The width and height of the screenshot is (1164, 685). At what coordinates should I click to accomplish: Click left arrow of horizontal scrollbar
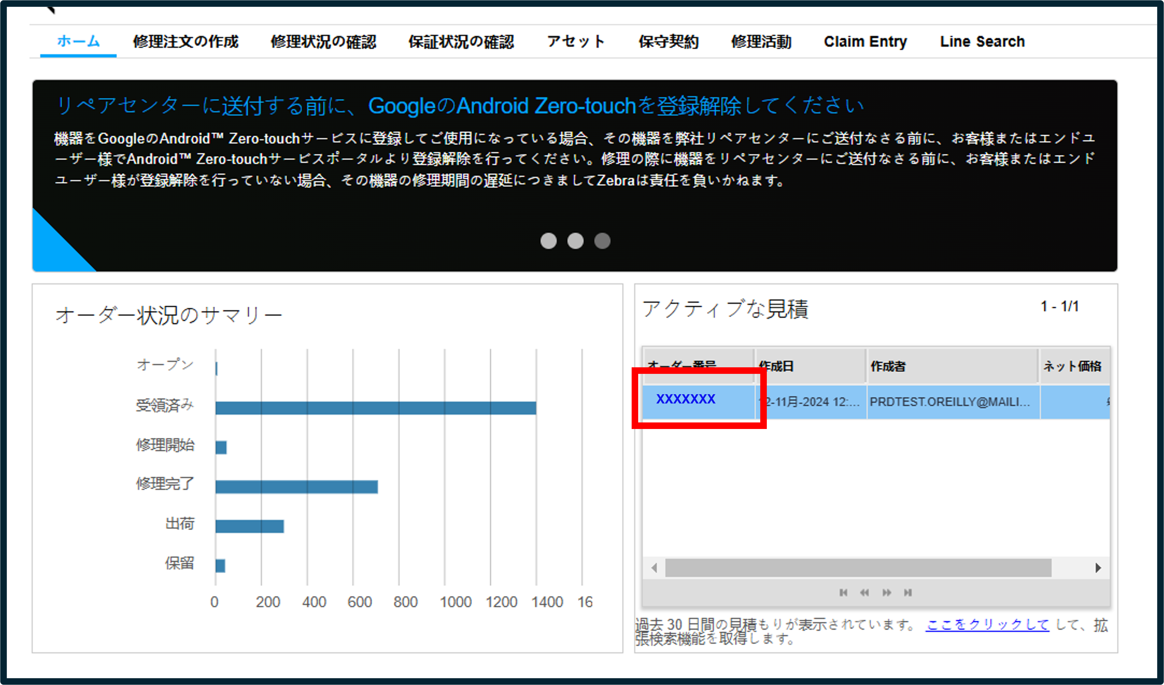pyautogui.click(x=654, y=568)
